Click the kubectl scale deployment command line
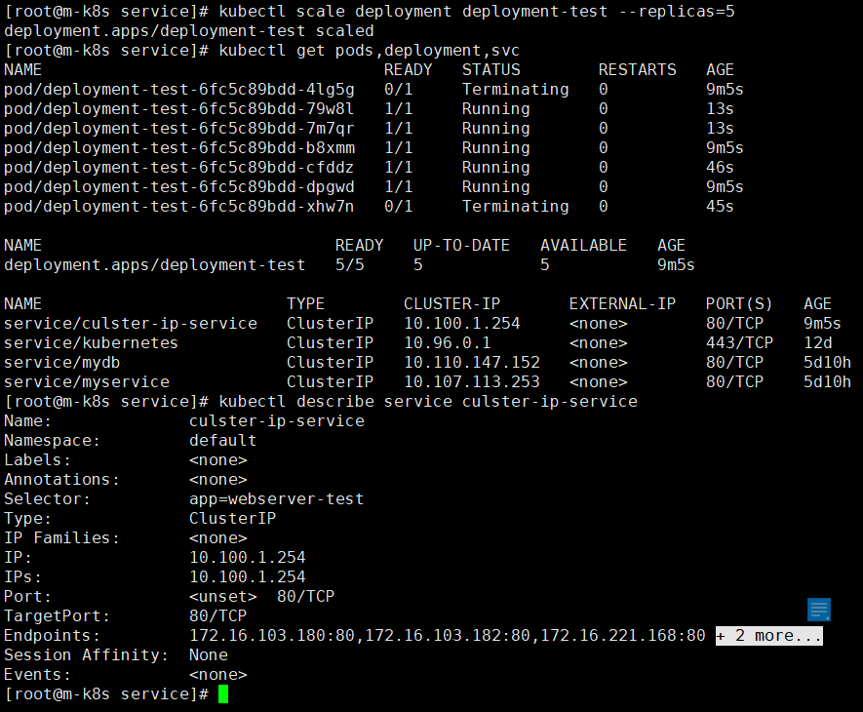Image resolution: width=863 pixels, height=712 pixels. click(477, 11)
